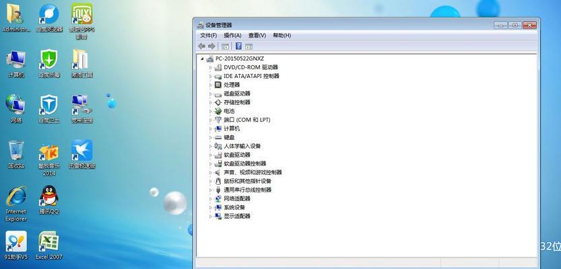Click the blue Help icon in toolbar

238,46
